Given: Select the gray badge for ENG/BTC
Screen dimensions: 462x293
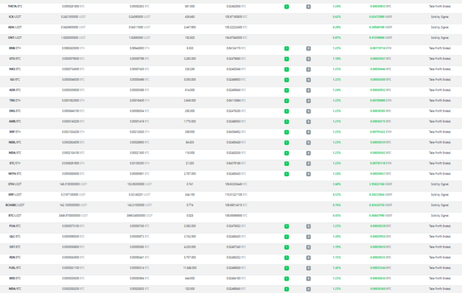Looking at the screenshot, I should 308,111.
